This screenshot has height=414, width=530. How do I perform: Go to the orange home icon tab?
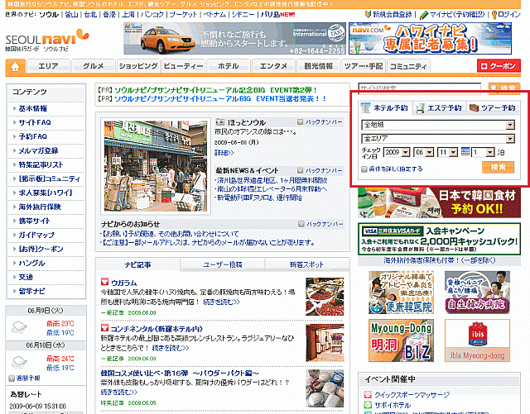15,66
